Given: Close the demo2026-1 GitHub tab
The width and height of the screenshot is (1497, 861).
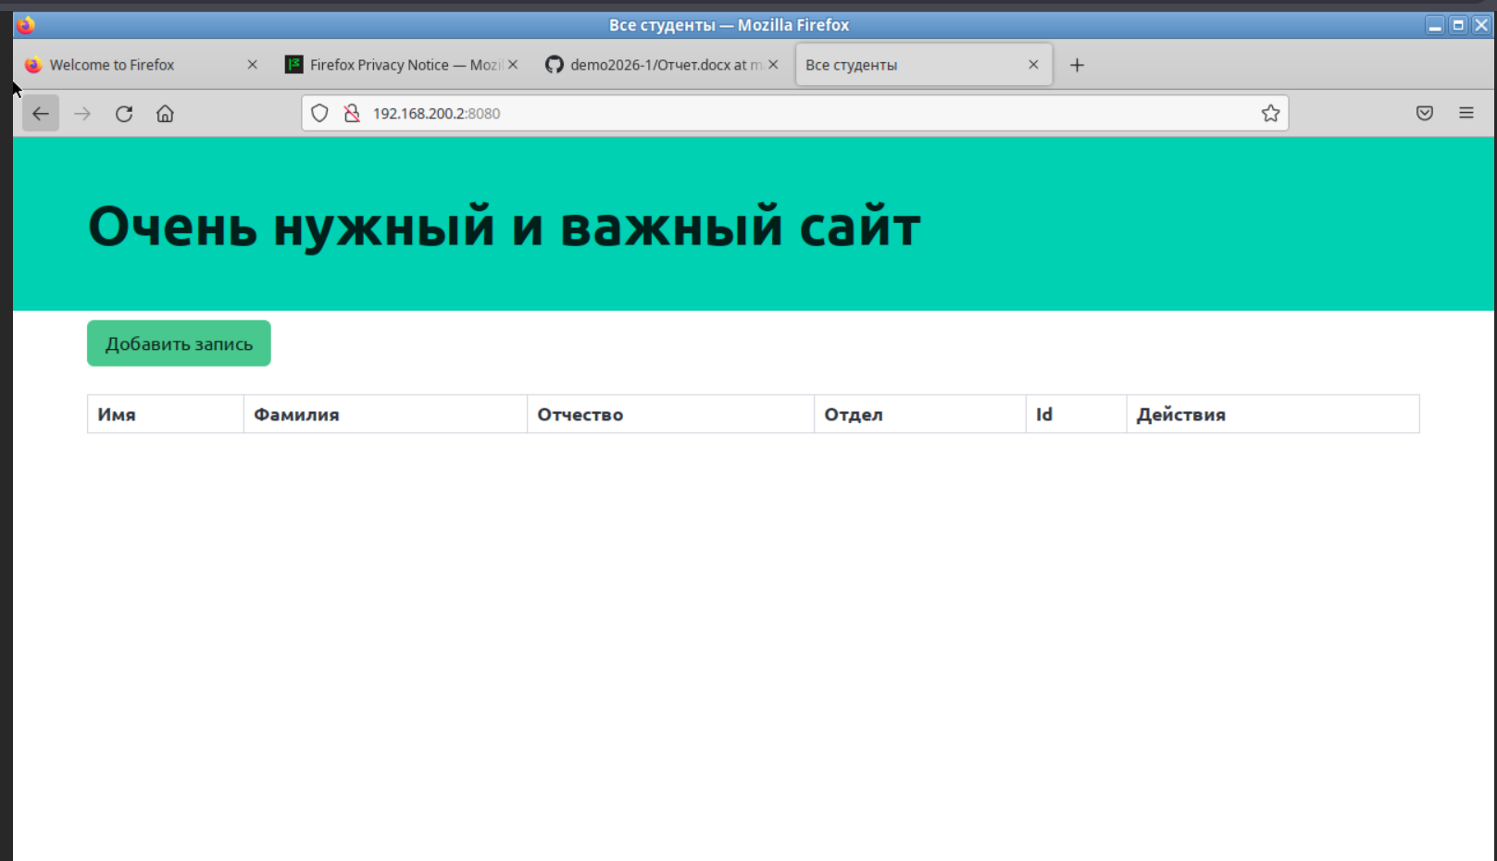Looking at the screenshot, I should tap(773, 65).
